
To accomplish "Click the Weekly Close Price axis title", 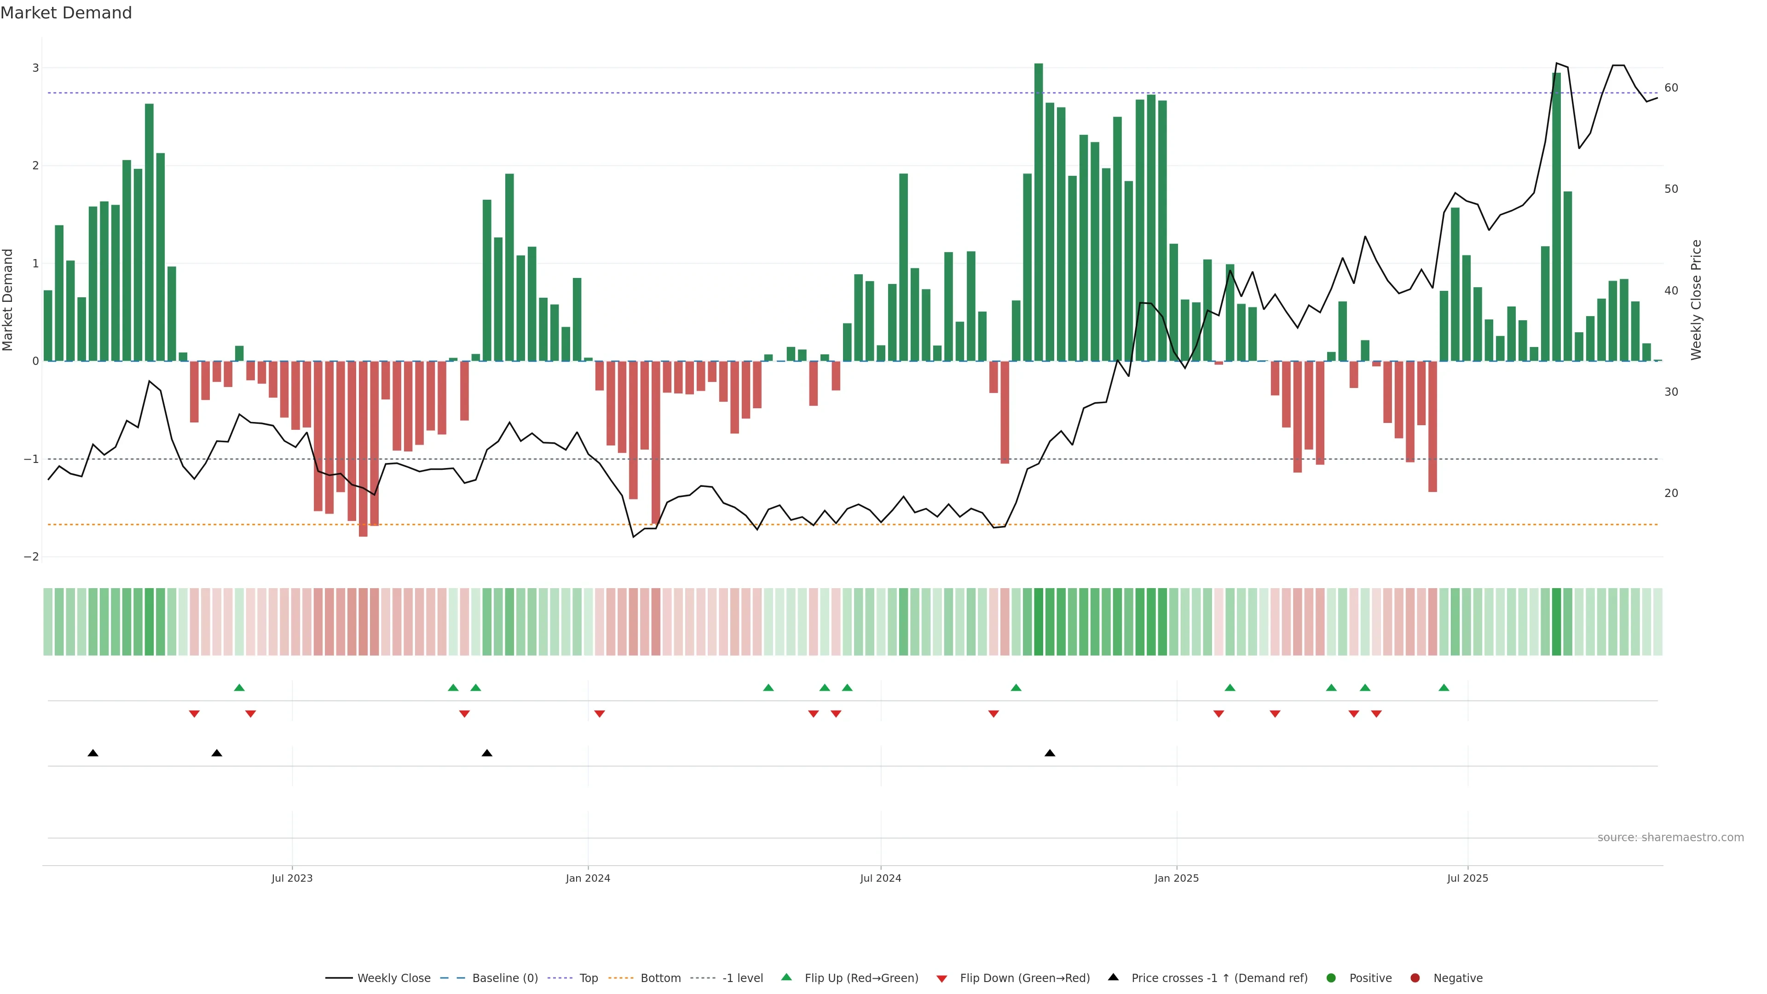I will tap(1696, 300).
